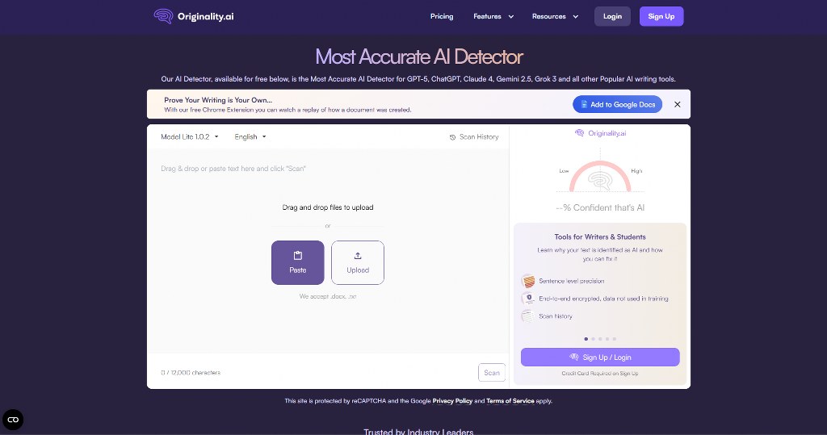Click the 'We accept .docx' note
The image size is (827, 435).
click(328, 296)
